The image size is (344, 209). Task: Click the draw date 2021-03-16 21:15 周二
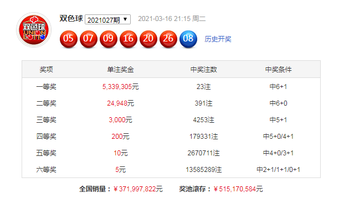click(172, 19)
